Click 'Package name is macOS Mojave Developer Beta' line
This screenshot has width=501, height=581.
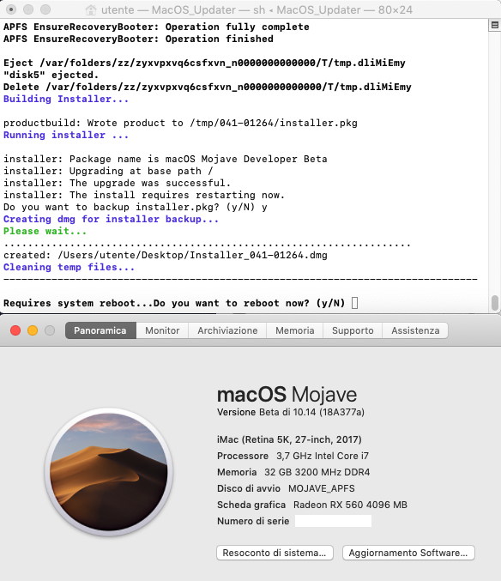166,159
